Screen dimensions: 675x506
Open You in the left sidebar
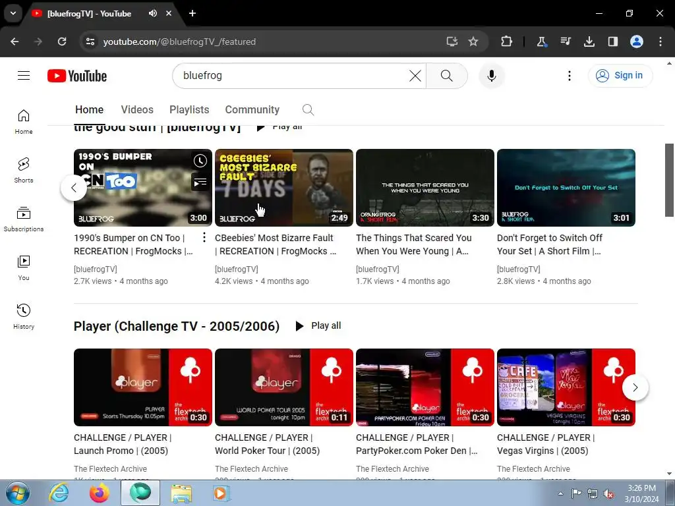[x=24, y=267]
